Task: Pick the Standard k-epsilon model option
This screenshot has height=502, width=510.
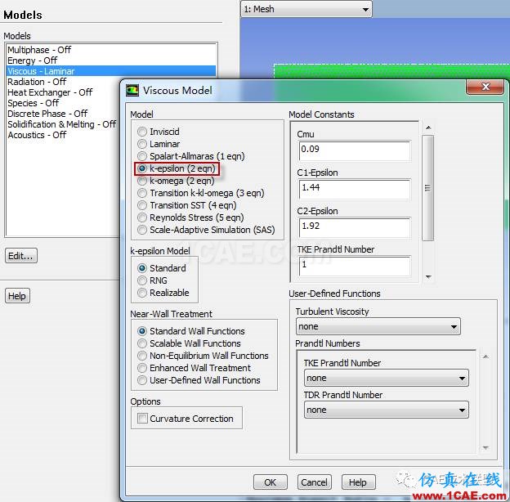Action: (142, 268)
